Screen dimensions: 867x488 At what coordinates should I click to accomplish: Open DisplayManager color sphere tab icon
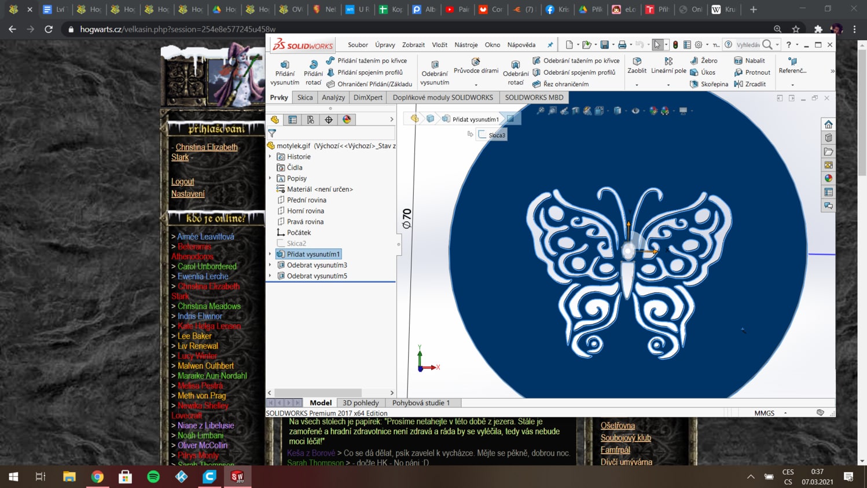pyautogui.click(x=347, y=120)
